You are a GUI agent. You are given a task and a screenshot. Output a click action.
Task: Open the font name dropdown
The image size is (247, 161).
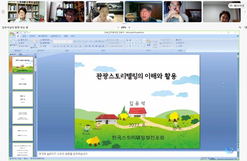(66, 41)
